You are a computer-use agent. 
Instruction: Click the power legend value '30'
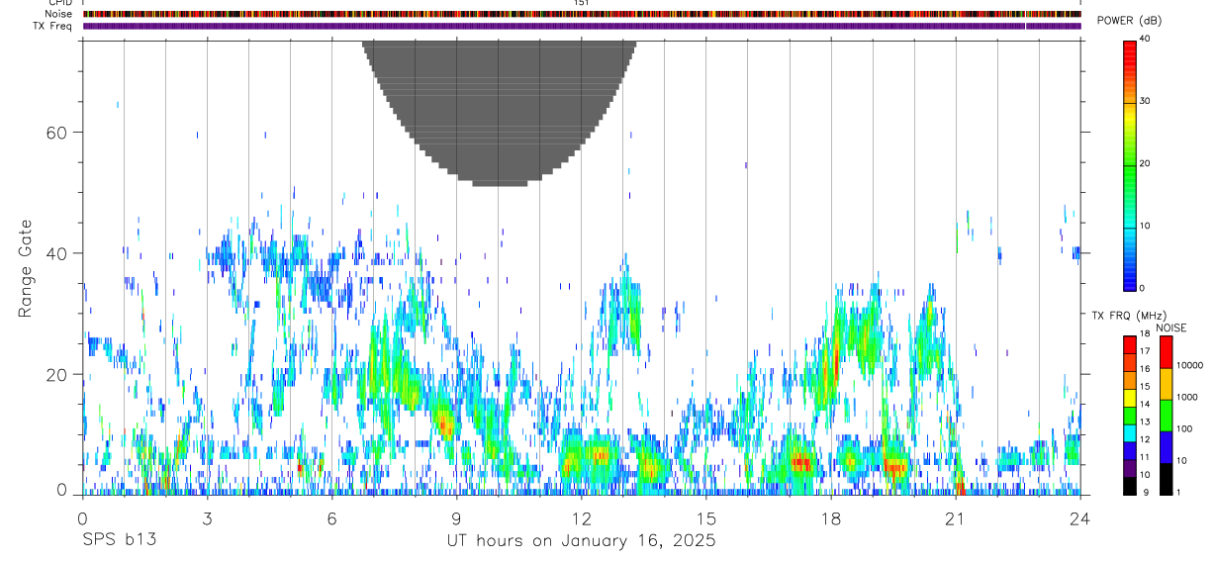pos(1144,102)
